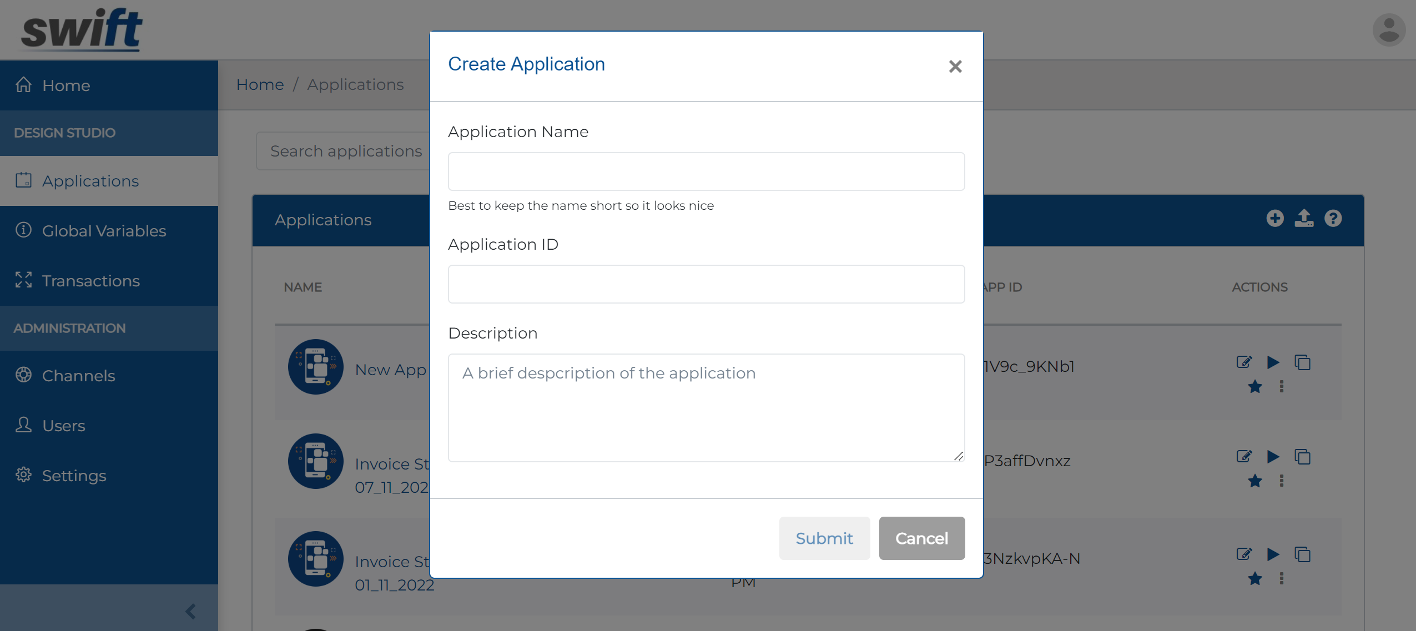This screenshot has height=631, width=1416.
Task: Click the Home breadcrumb link
Action: coord(260,84)
